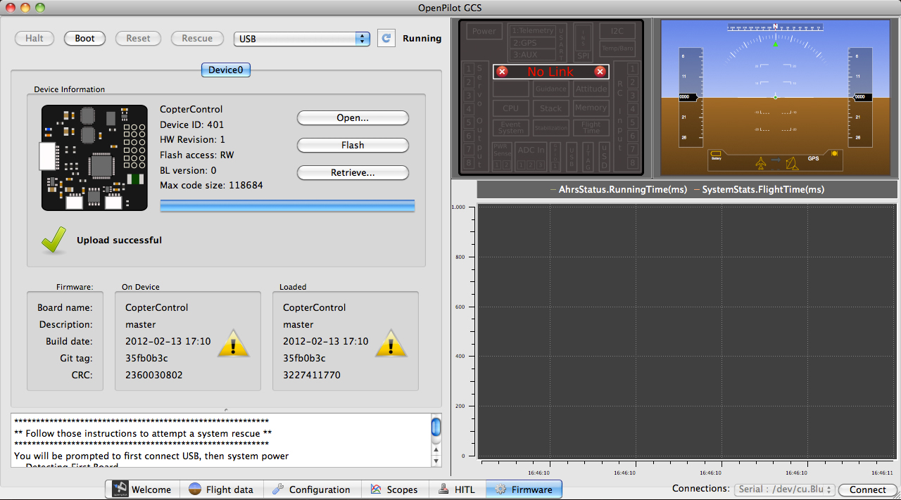The width and height of the screenshot is (901, 500).
Task: Click the Stack block in system health
Action: pos(551,108)
